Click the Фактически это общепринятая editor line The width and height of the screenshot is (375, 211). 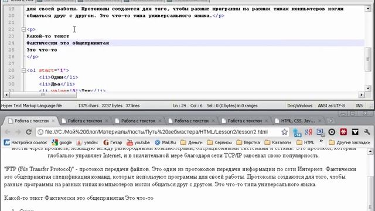pyautogui.click(x=68, y=43)
